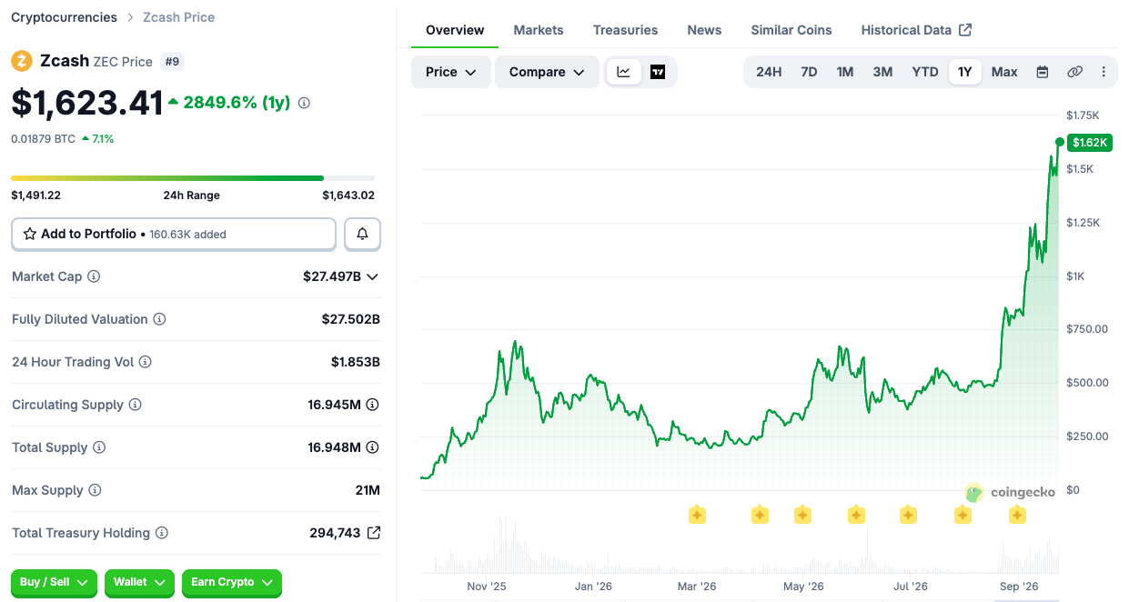This screenshot has width=1129, height=602.
Task: Switch to the News tab
Action: pos(704,30)
